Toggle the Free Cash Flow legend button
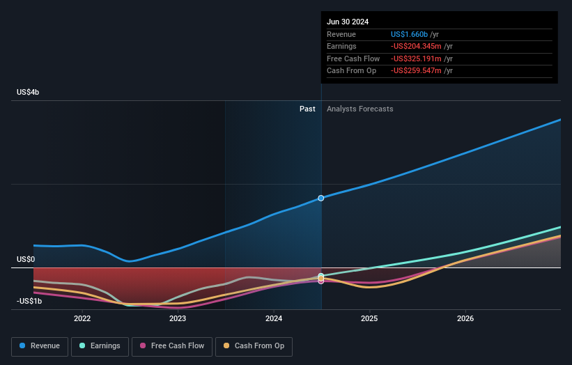This screenshot has height=365, width=572. [172, 346]
